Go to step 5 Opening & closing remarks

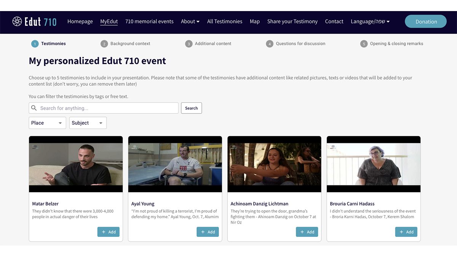point(392,44)
